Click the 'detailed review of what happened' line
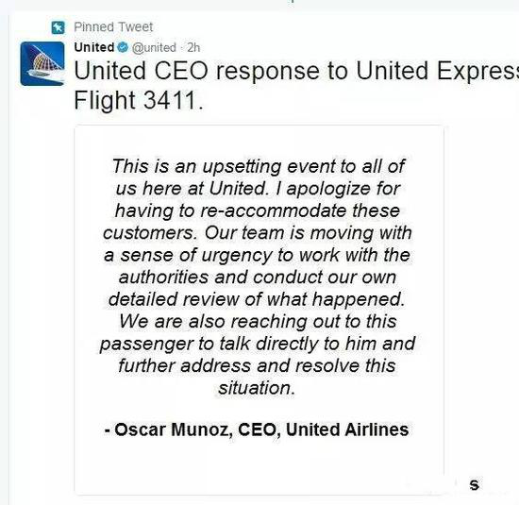The height and width of the screenshot is (505, 519). (x=257, y=299)
